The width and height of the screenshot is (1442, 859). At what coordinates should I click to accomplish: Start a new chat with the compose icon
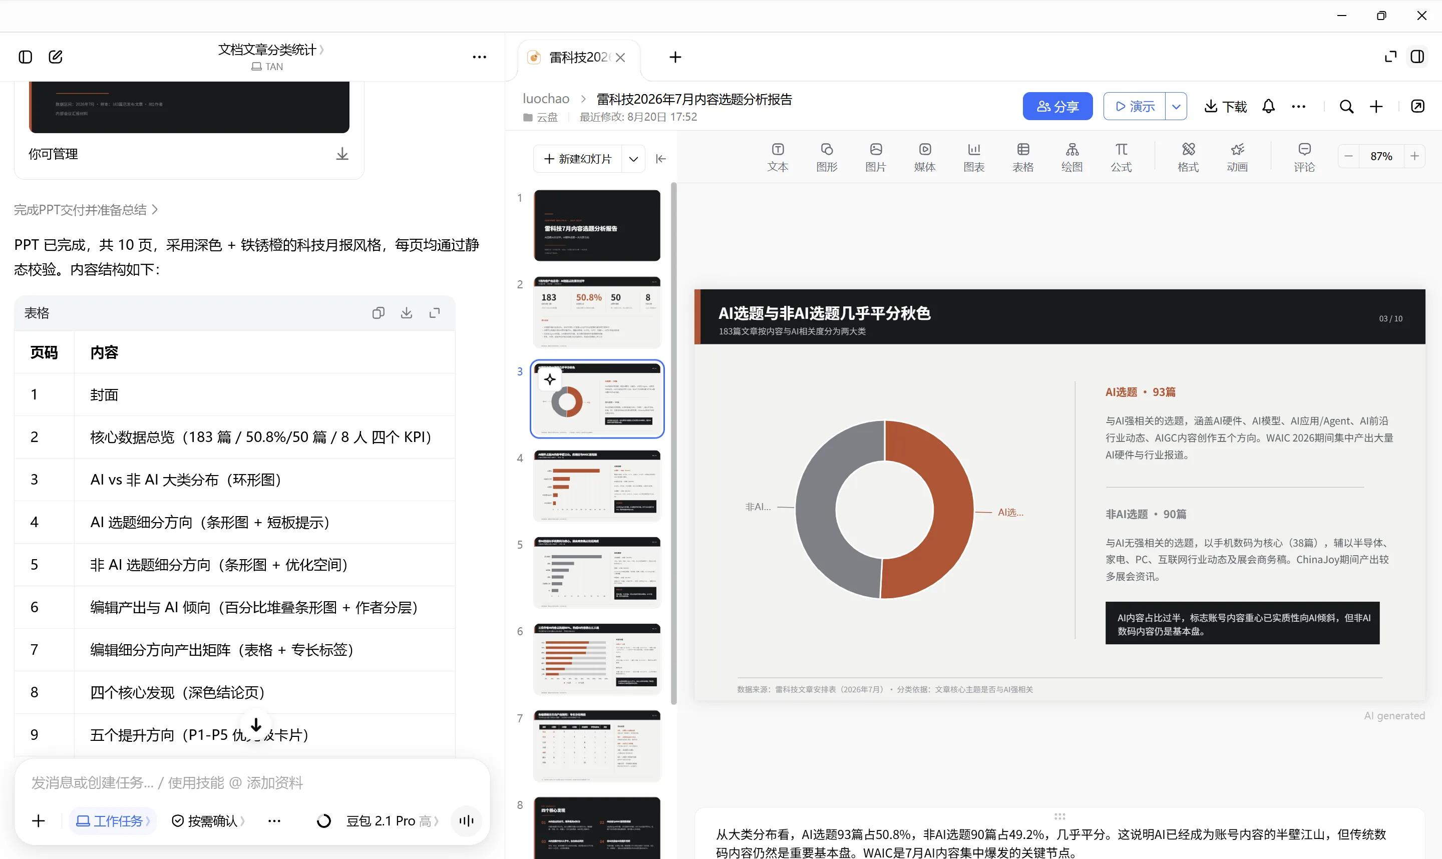56,57
